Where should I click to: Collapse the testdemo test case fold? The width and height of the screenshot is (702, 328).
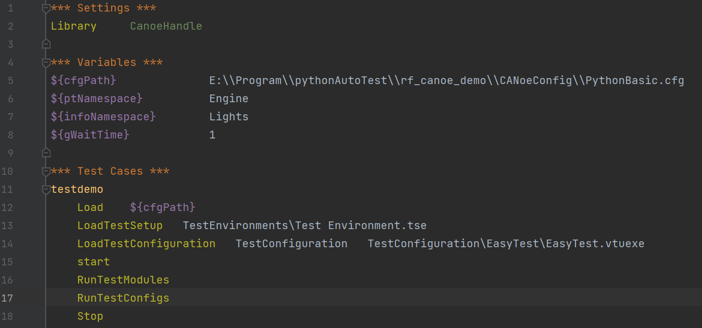pyautogui.click(x=46, y=190)
